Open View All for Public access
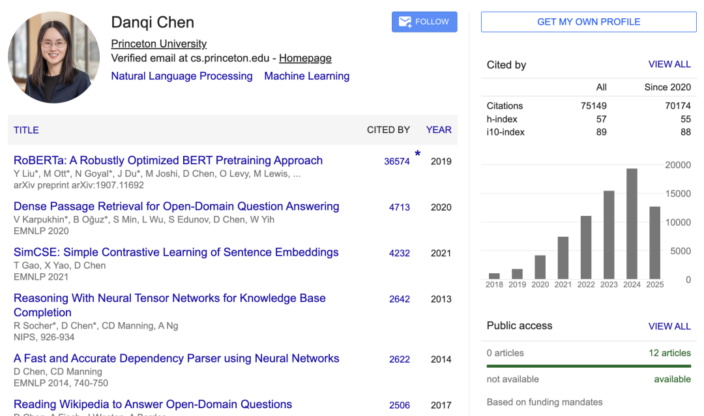The image size is (704, 416). pos(669,326)
